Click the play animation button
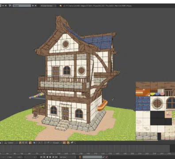This screenshot has height=159, width=175. tap(50, 157)
